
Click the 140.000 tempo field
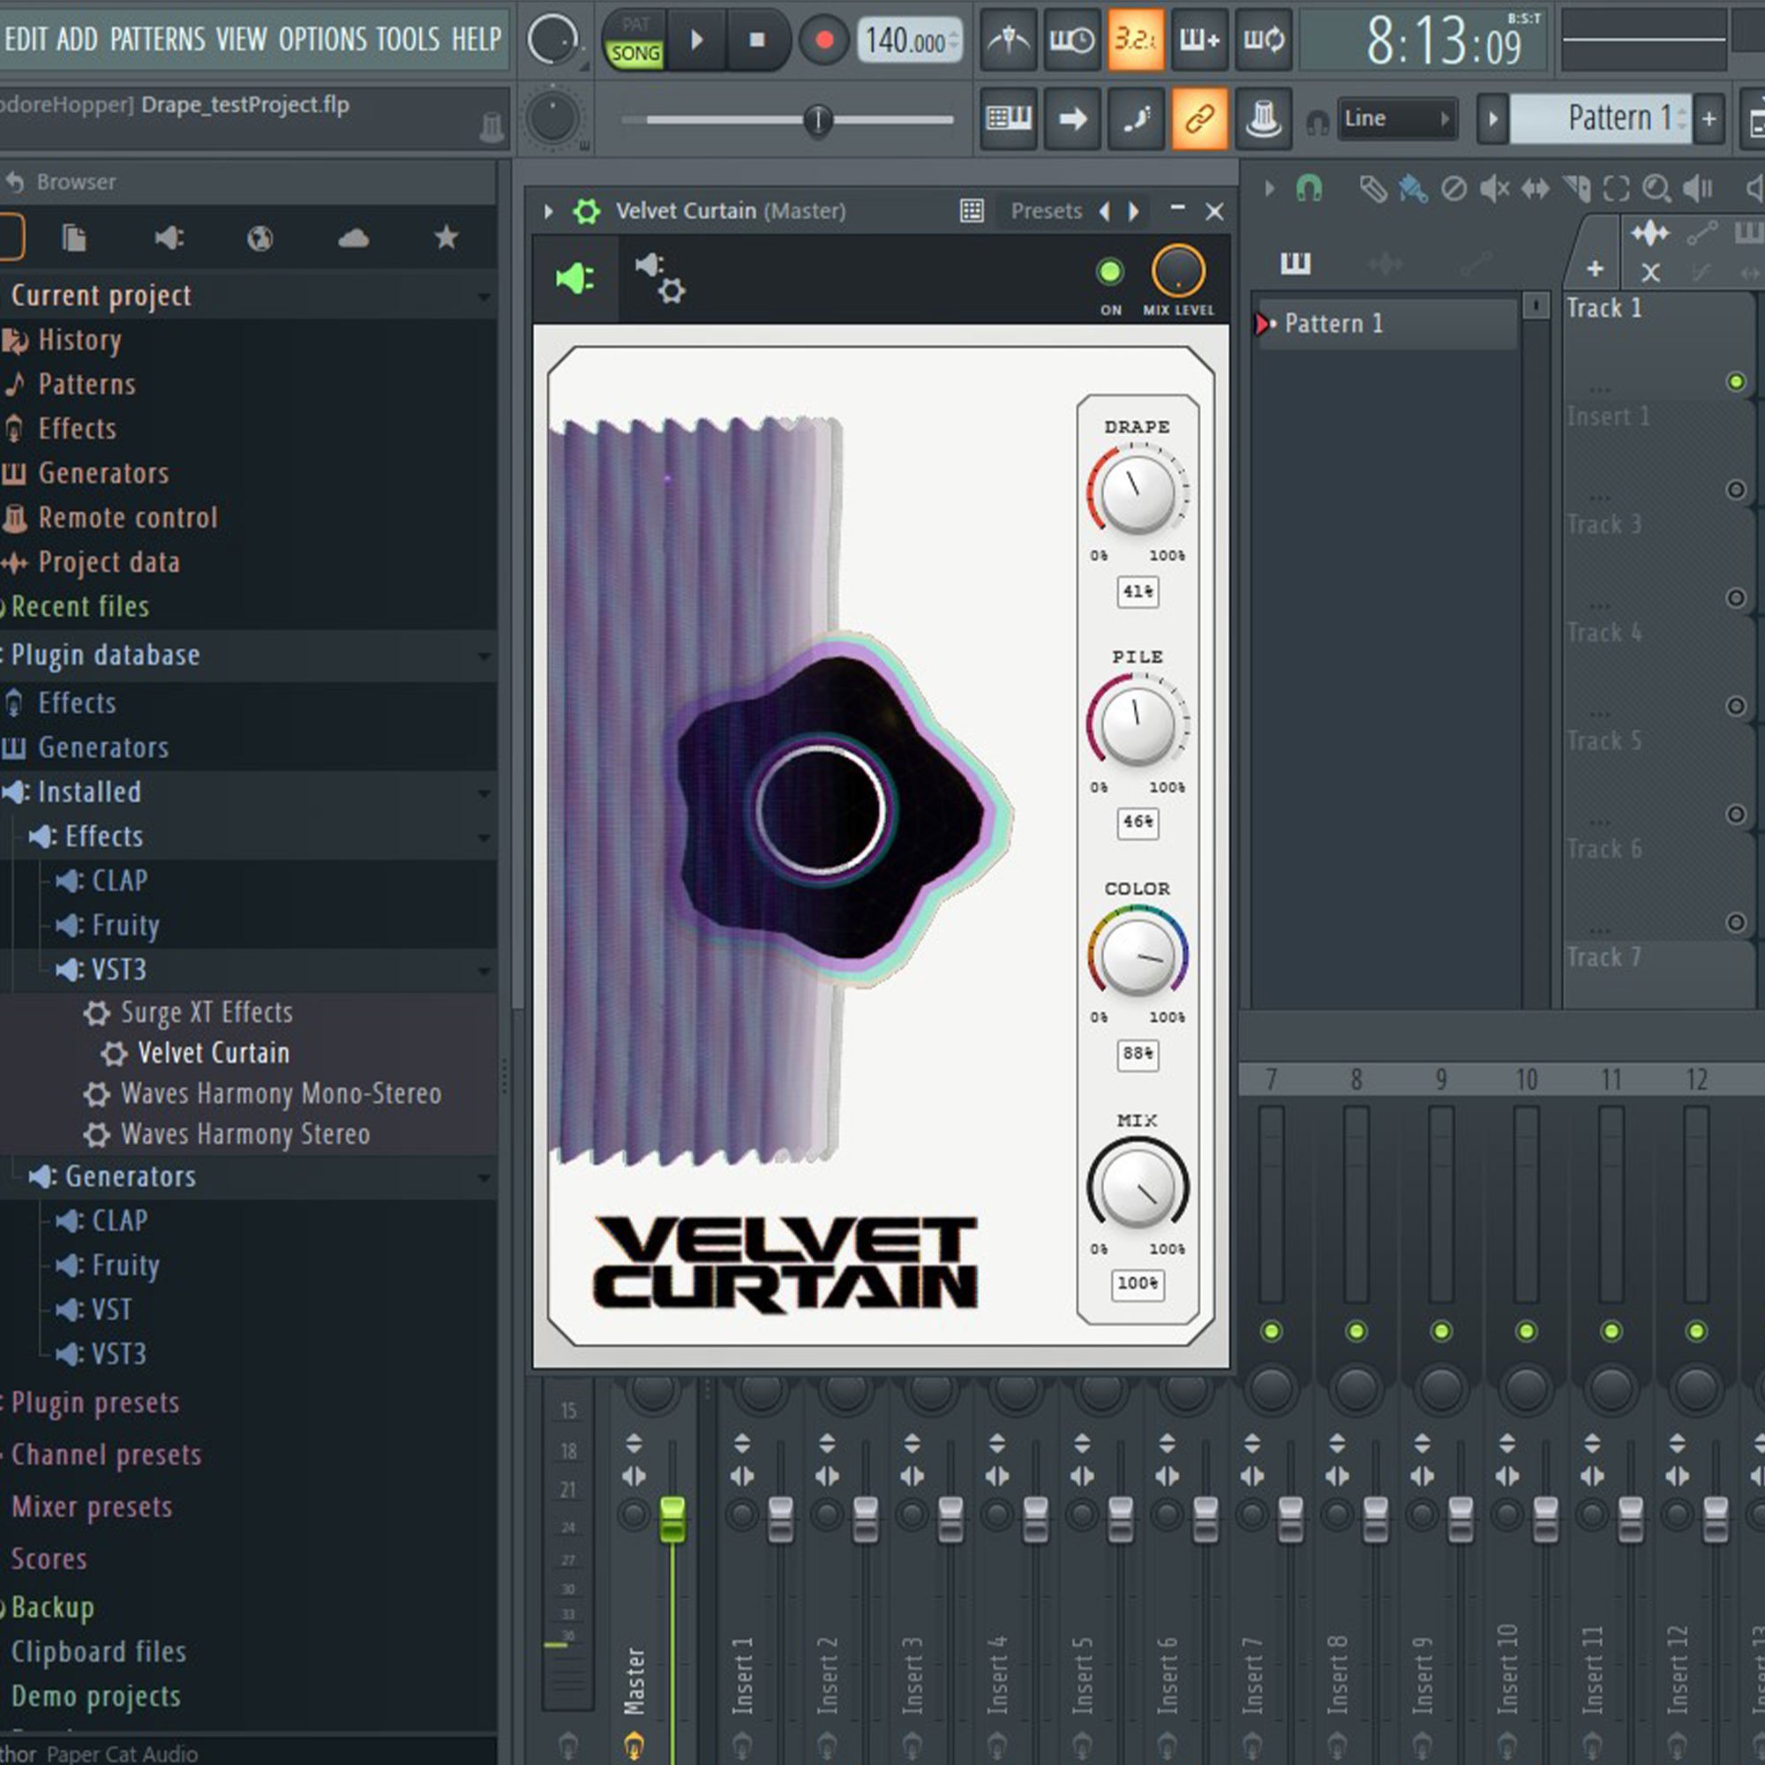pos(909,41)
